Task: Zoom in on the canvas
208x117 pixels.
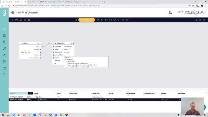Action: point(200,20)
